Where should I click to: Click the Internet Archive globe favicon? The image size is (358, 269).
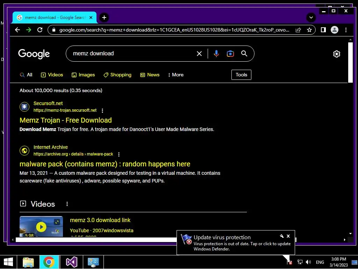(24, 151)
